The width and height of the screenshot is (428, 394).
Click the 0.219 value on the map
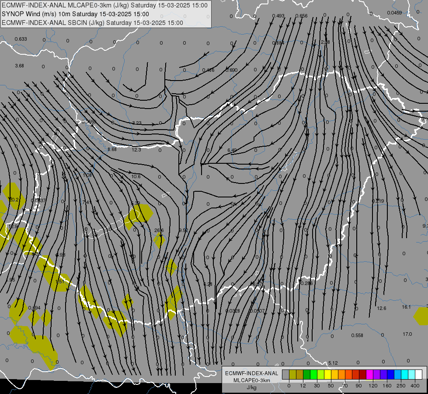(378, 201)
